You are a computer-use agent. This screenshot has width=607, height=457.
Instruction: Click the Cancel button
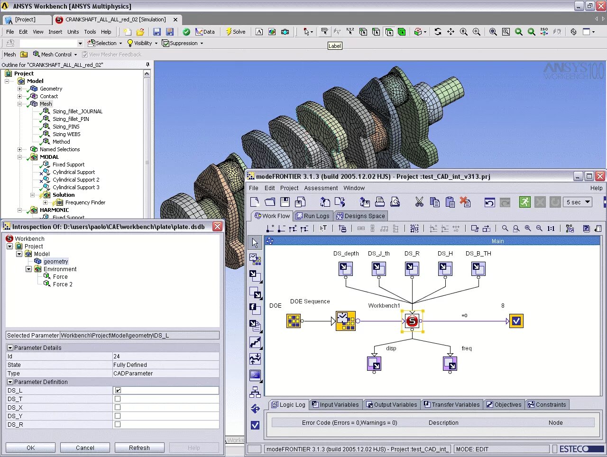pos(85,448)
